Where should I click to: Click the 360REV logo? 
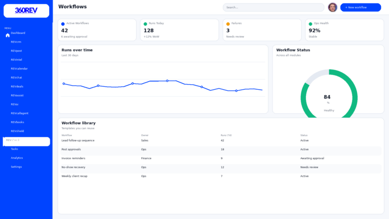26,11
